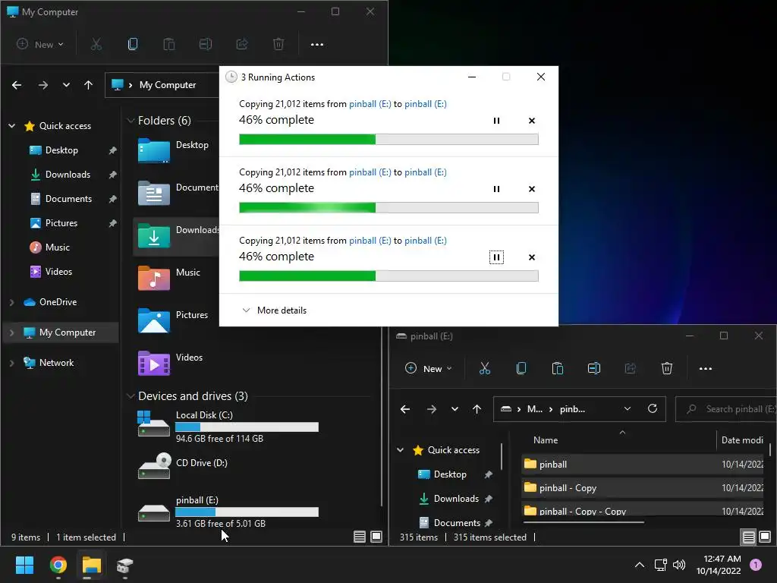Viewport: 777px width, 583px height.
Task: Click Cut icon in pinball window toolbar
Action: (x=485, y=368)
